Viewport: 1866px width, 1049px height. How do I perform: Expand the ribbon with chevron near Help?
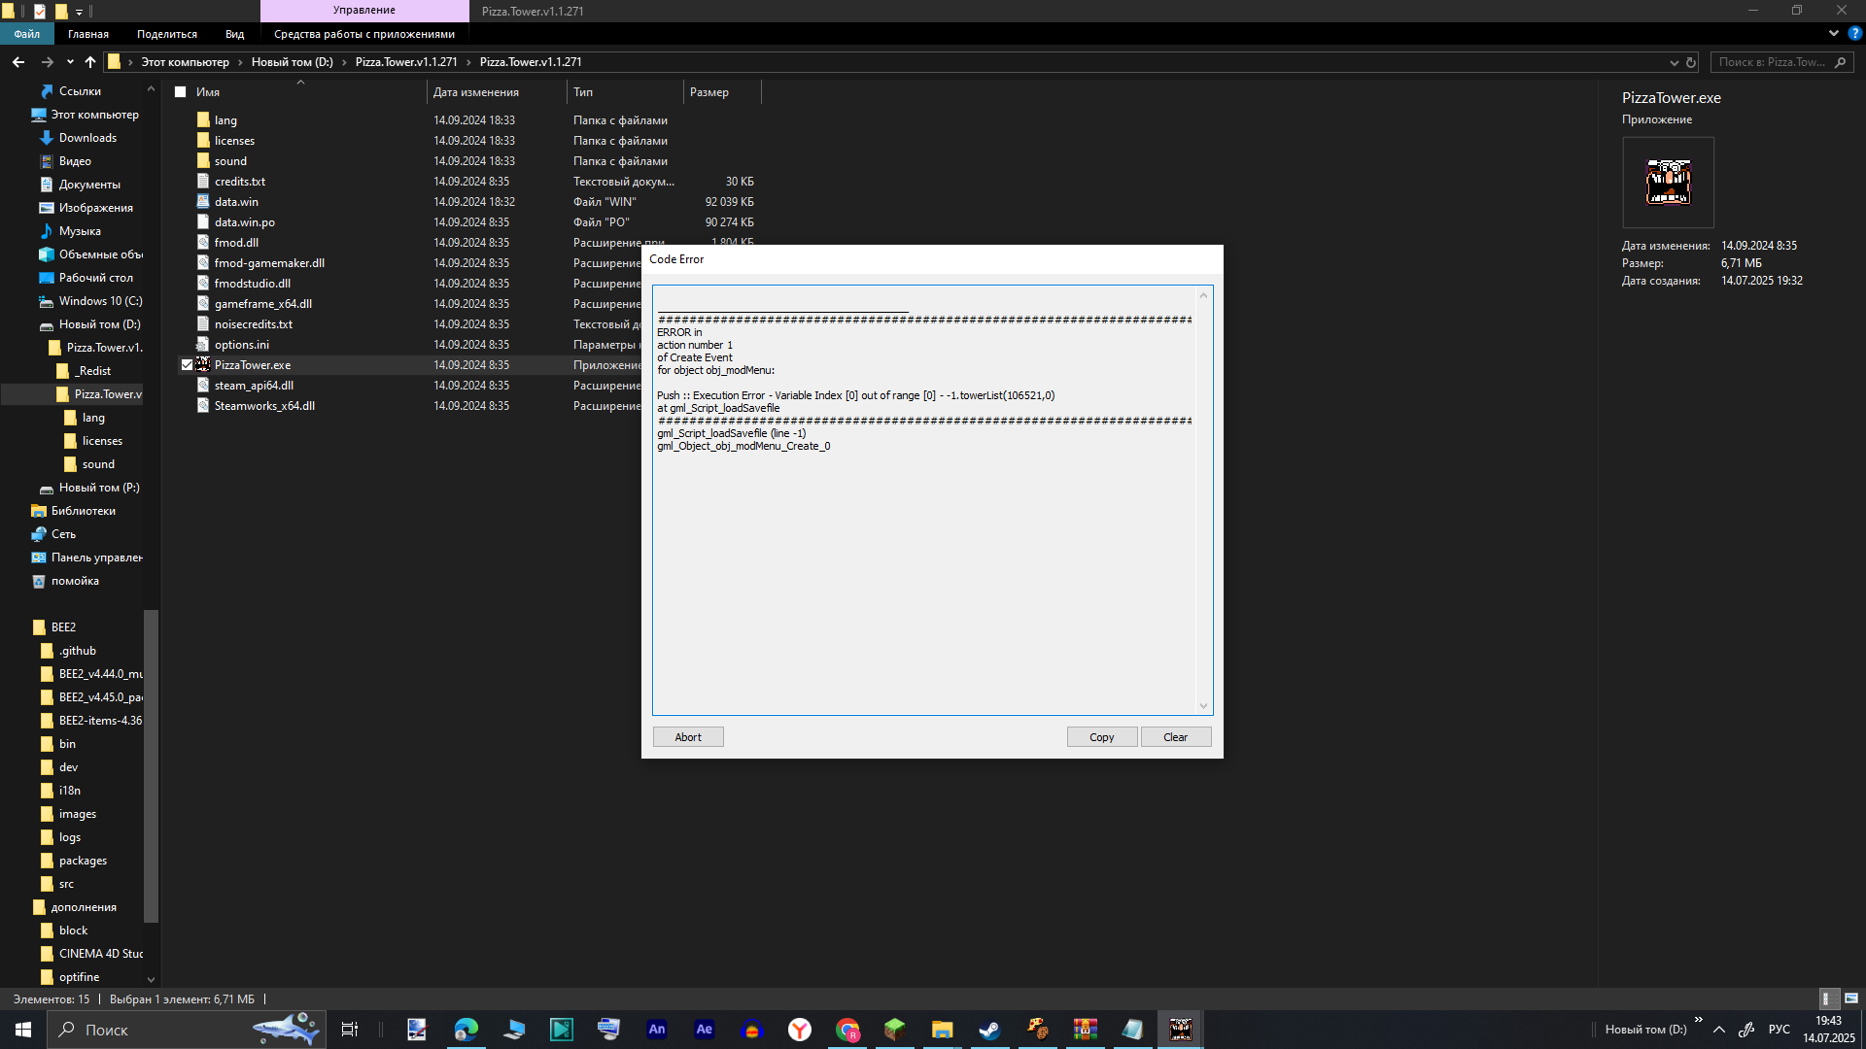[x=1834, y=33]
